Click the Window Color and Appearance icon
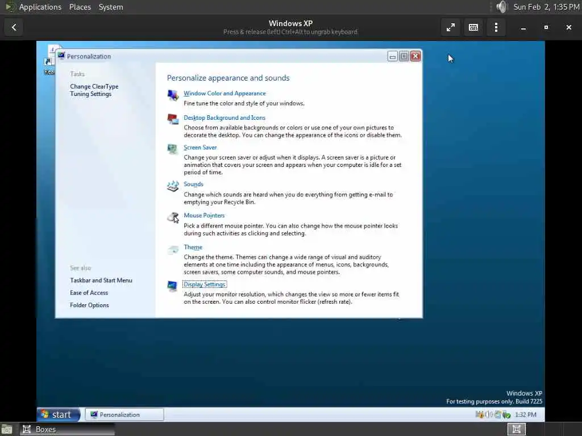Image resolution: width=582 pixels, height=436 pixels. pos(173,95)
